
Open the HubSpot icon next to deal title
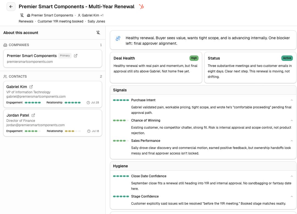141,7
